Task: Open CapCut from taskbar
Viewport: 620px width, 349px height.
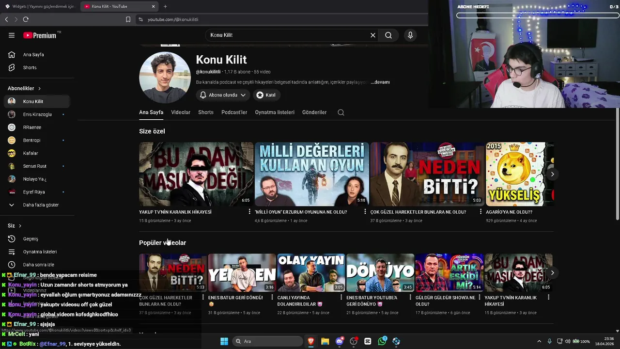Action: [368, 341]
